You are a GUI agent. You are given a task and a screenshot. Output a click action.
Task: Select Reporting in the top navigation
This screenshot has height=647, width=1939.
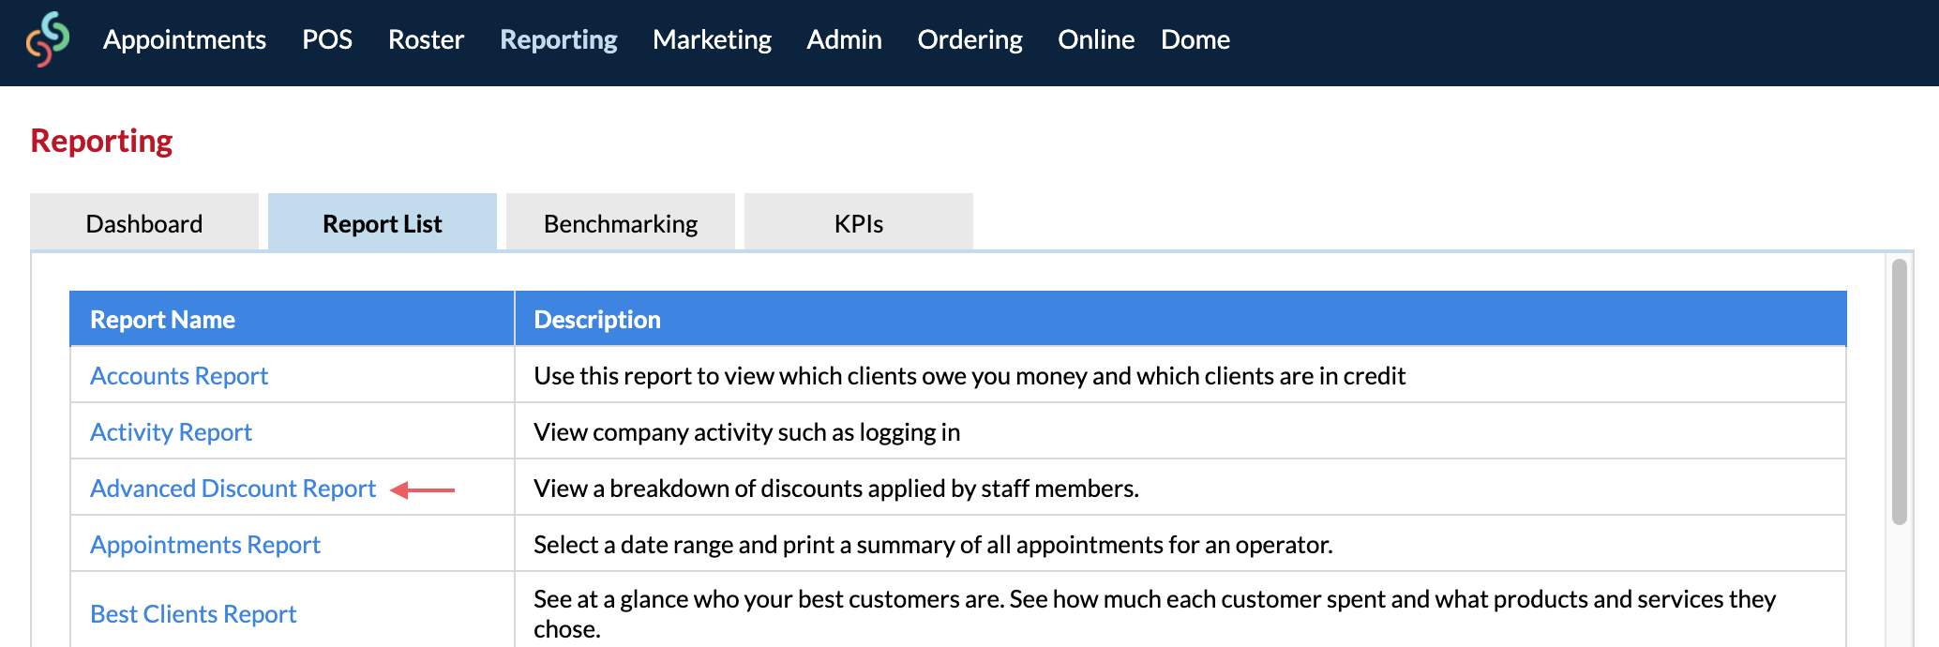(559, 39)
